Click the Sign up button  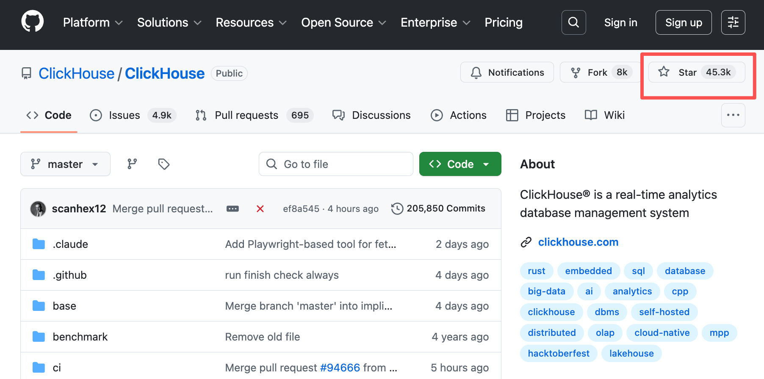click(x=683, y=22)
